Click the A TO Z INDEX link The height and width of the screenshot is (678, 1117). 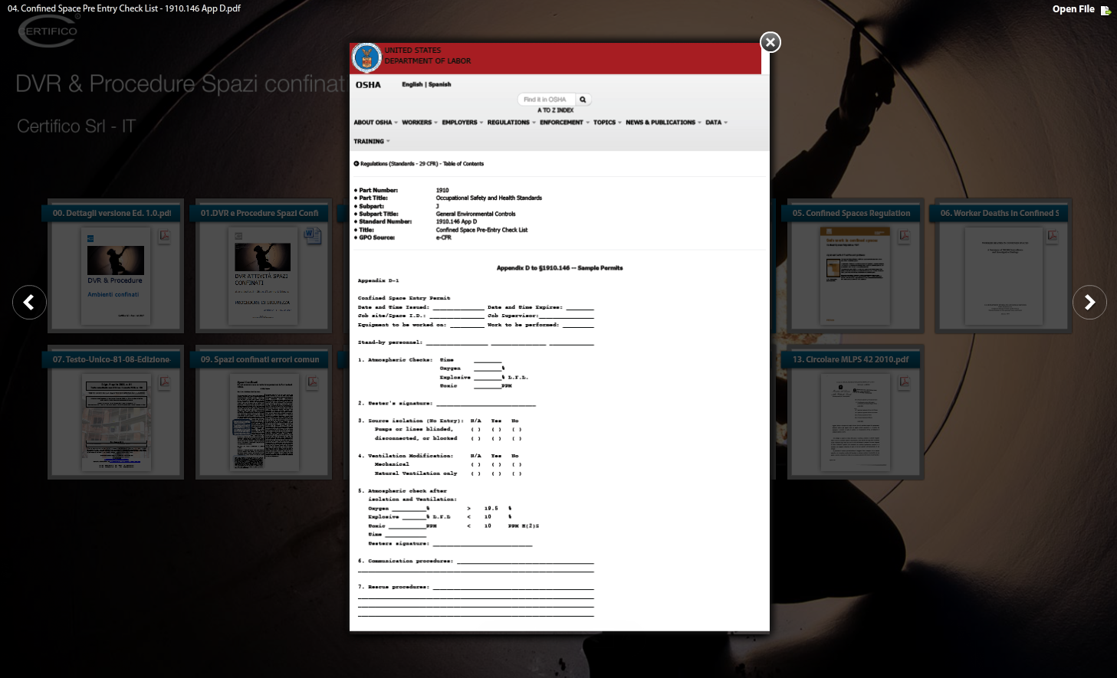[555, 110]
